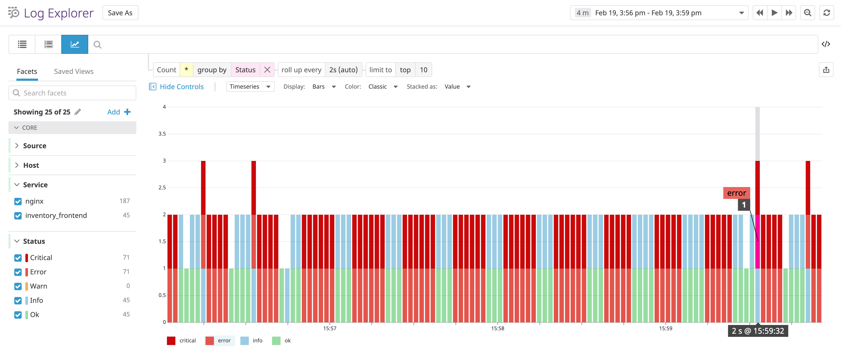The image size is (841, 354).
Task: Edit facet list via pencil icon
Action: pyautogui.click(x=77, y=112)
